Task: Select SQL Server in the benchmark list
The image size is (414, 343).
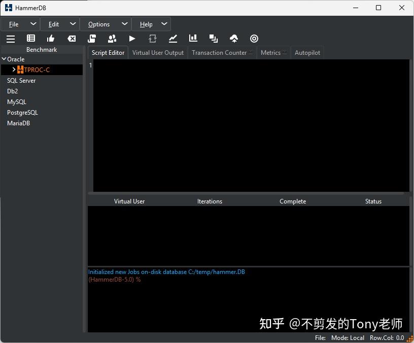Action: 21,80
